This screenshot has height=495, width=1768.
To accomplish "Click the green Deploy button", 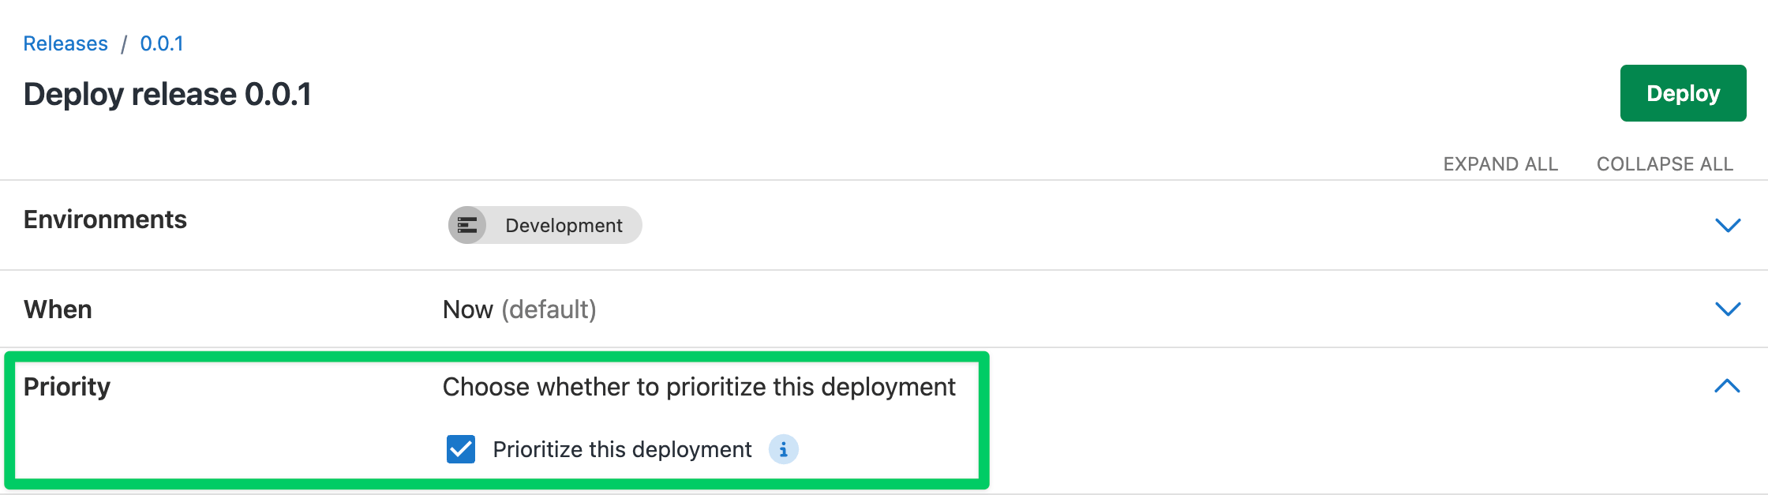I will 1683,93.
